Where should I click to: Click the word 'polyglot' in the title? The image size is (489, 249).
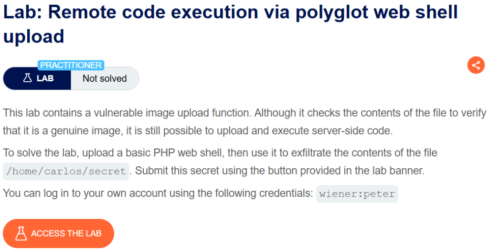331,12
